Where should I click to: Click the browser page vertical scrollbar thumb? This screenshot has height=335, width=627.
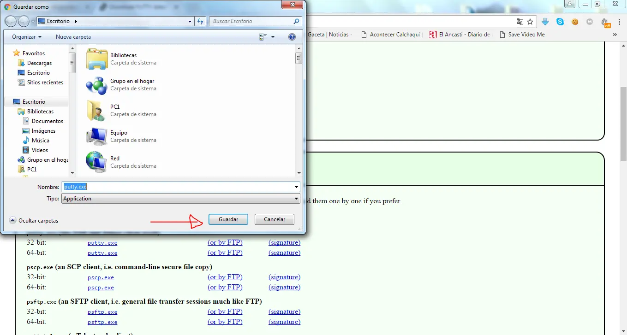[x=623, y=123]
